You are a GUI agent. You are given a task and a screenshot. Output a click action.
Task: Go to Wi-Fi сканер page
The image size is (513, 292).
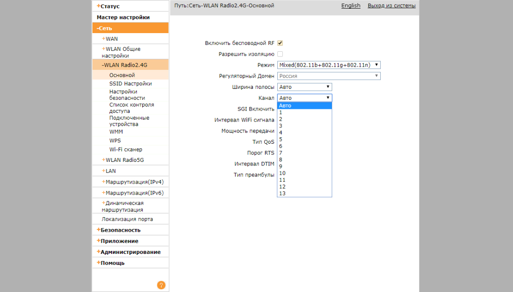[126, 150]
